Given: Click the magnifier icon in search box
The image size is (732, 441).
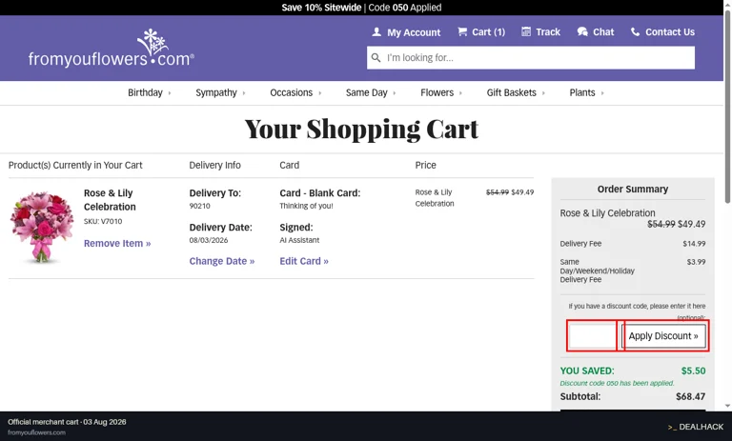Looking at the screenshot, I should coord(376,58).
